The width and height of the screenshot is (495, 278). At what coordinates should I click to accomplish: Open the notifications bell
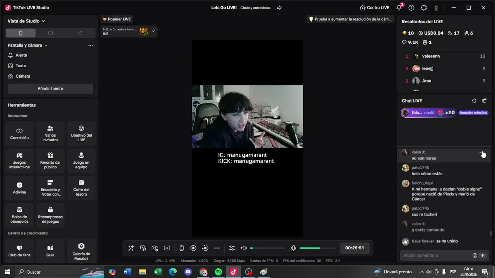(399, 8)
